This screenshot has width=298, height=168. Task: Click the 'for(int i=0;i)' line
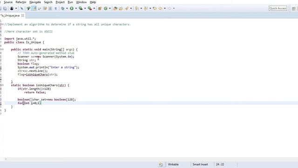(x=29, y=103)
